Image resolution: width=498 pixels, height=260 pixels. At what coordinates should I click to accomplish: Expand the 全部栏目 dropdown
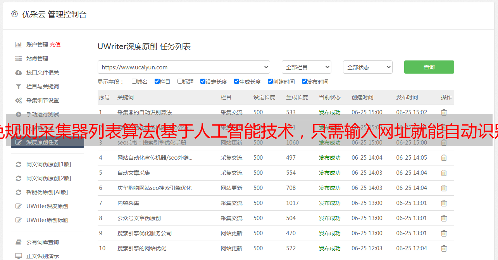click(306, 67)
